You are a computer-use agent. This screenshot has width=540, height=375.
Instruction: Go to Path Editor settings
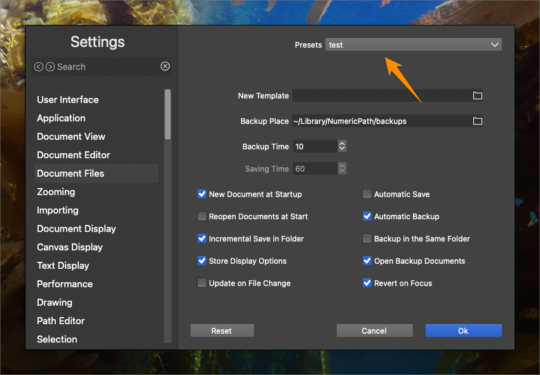(61, 321)
